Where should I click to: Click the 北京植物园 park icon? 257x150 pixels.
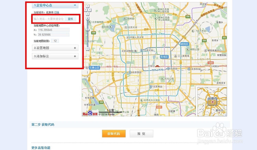(90, 22)
